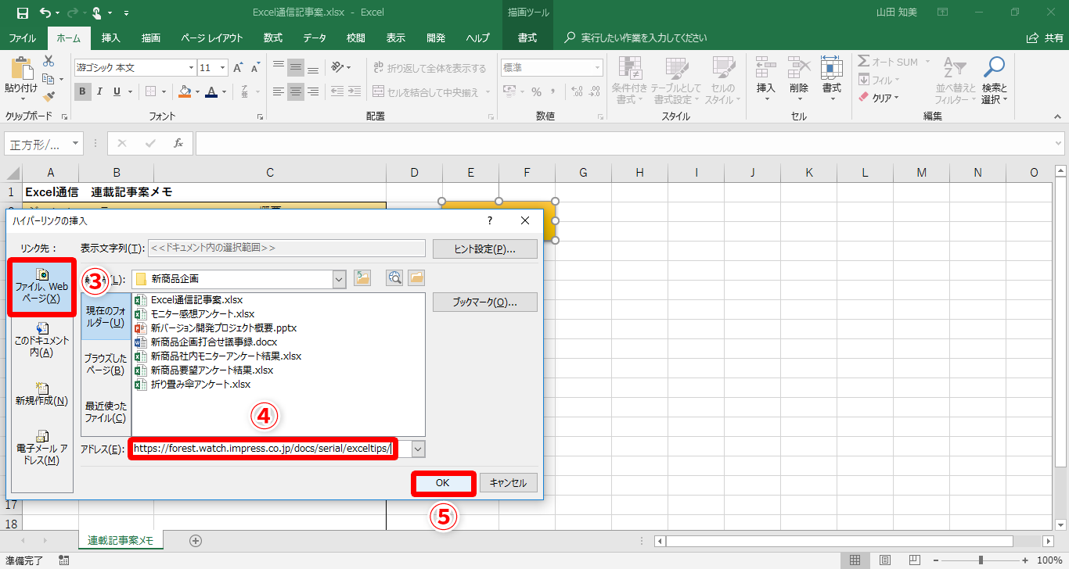Click the OK button in hyperlink dialog

443,483
